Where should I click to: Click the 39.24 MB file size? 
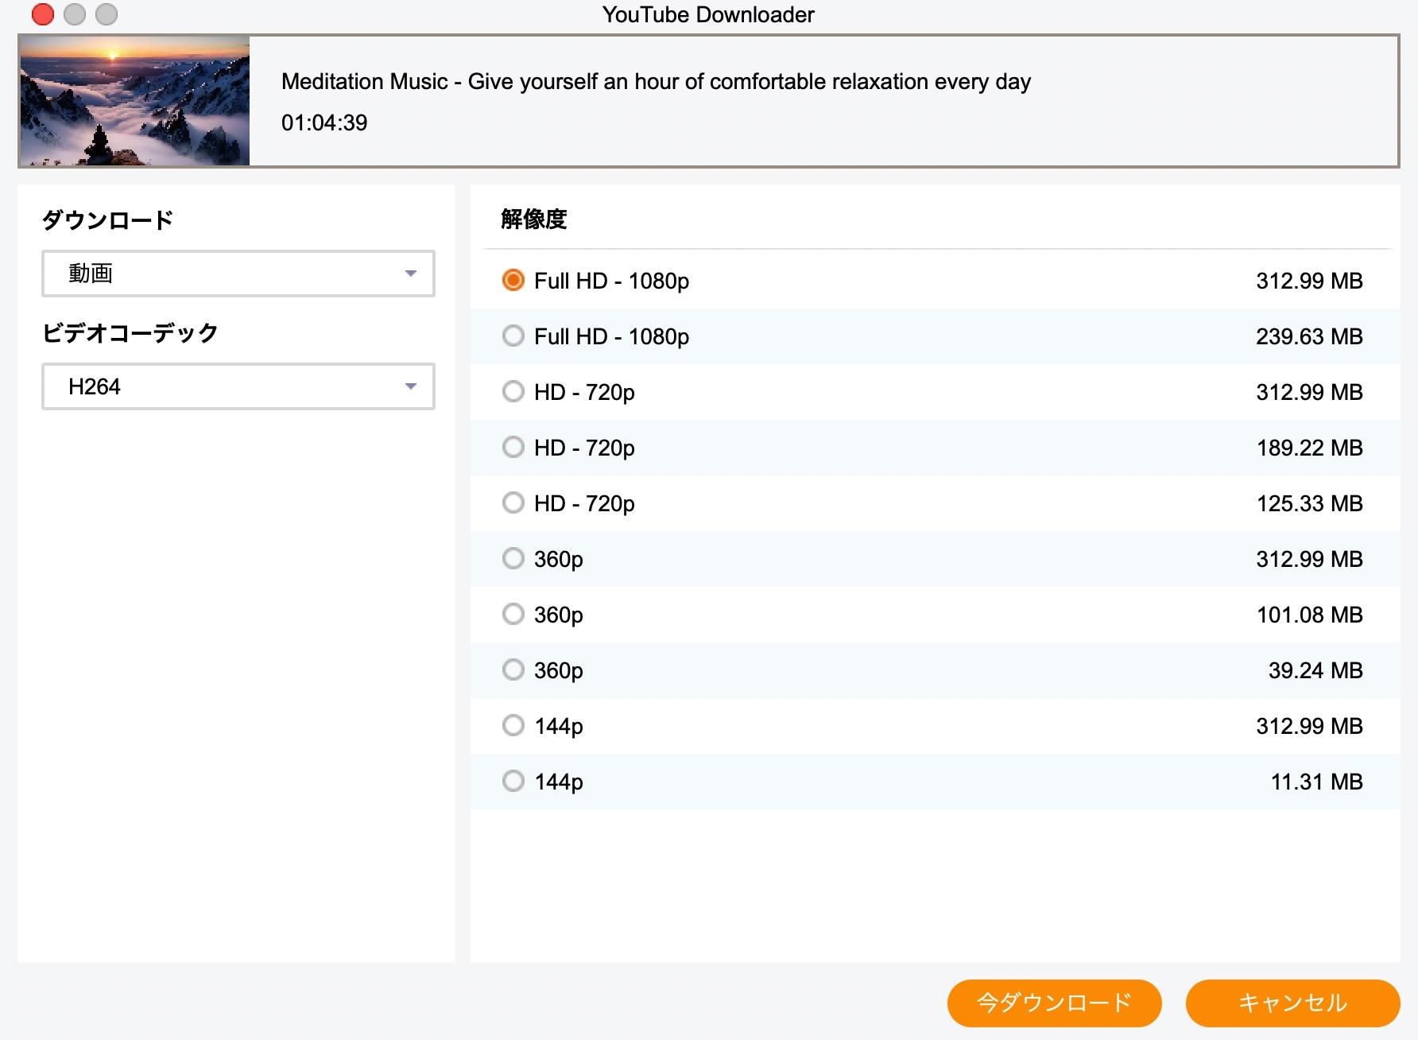tap(1315, 670)
